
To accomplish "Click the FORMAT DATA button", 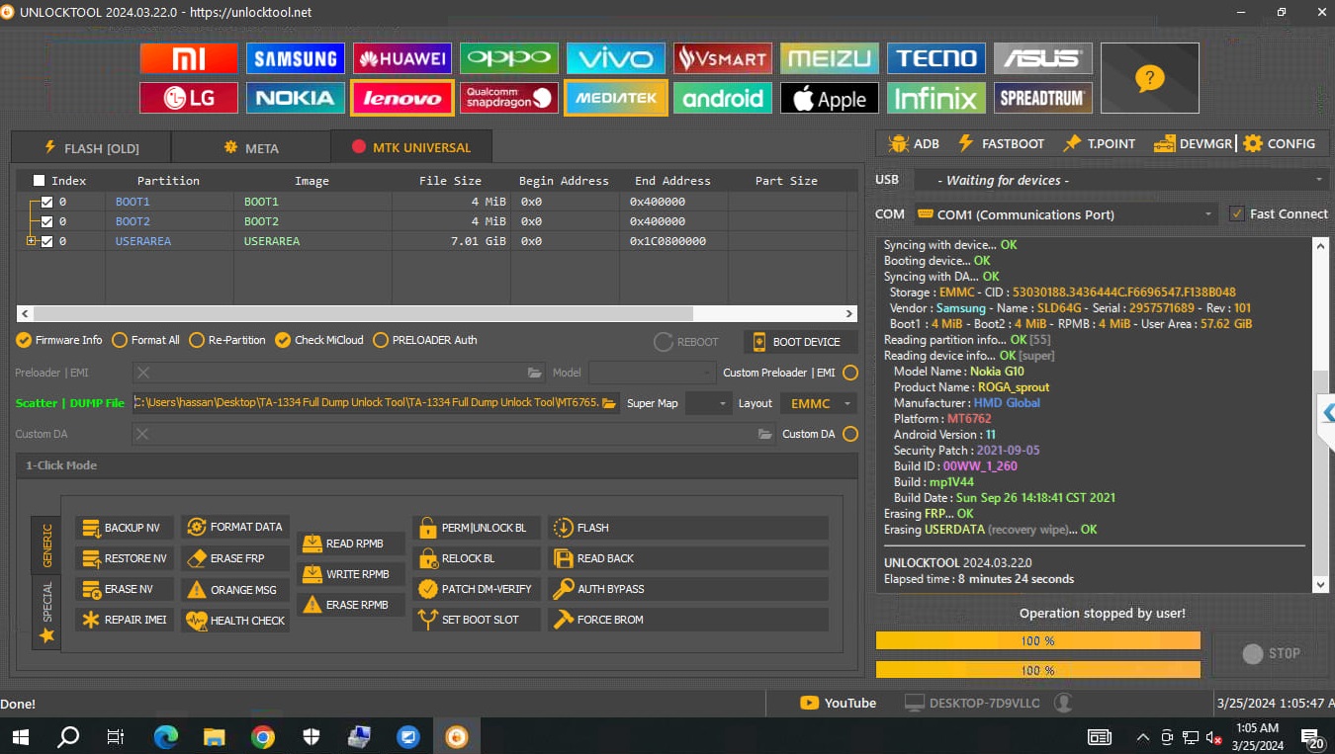I will click(235, 527).
